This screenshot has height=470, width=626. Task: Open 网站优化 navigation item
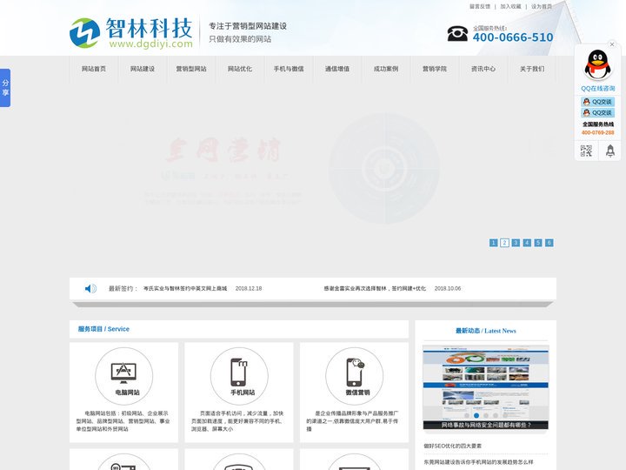coord(240,69)
